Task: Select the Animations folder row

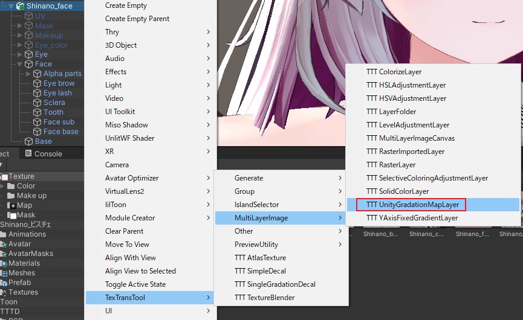Action: (x=42, y=234)
